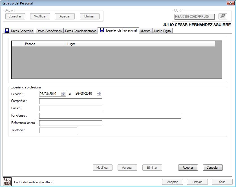Viewport: 236px width, 187px height.
Task: Click save icon on Experiencia Profesional tab
Action: [x=102, y=30]
